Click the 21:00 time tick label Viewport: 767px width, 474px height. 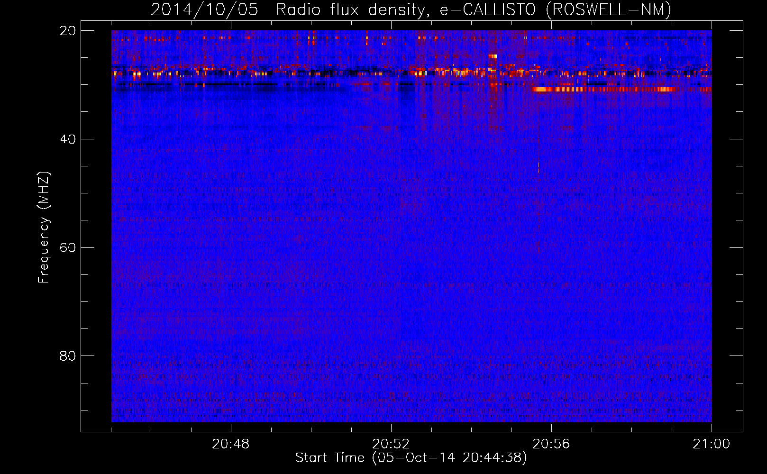(712, 444)
